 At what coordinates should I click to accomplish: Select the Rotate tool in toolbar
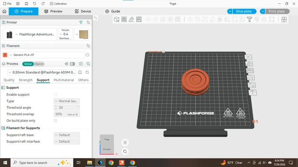point(197,19)
